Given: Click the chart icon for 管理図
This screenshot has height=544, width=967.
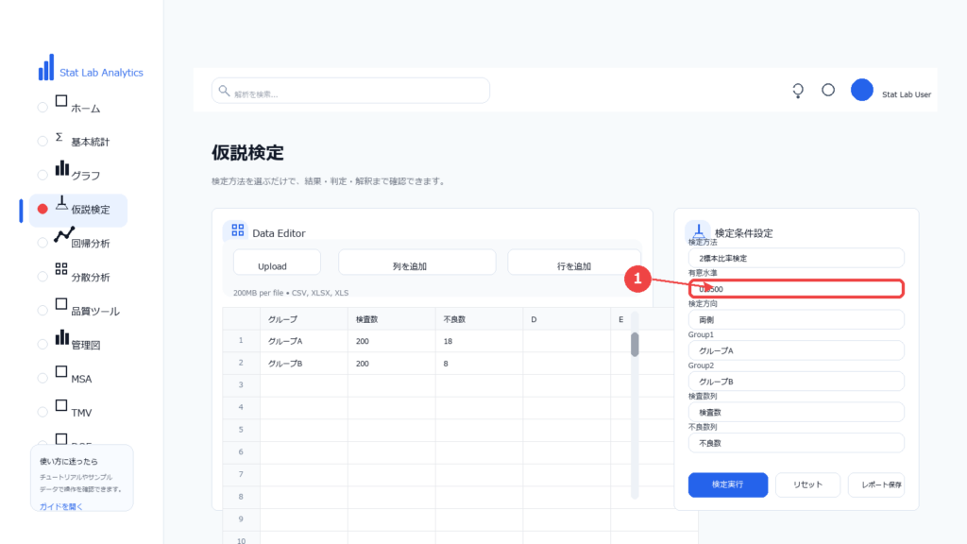Looking at the screenshot, I should pyautogui.click(x=61, y=337).
